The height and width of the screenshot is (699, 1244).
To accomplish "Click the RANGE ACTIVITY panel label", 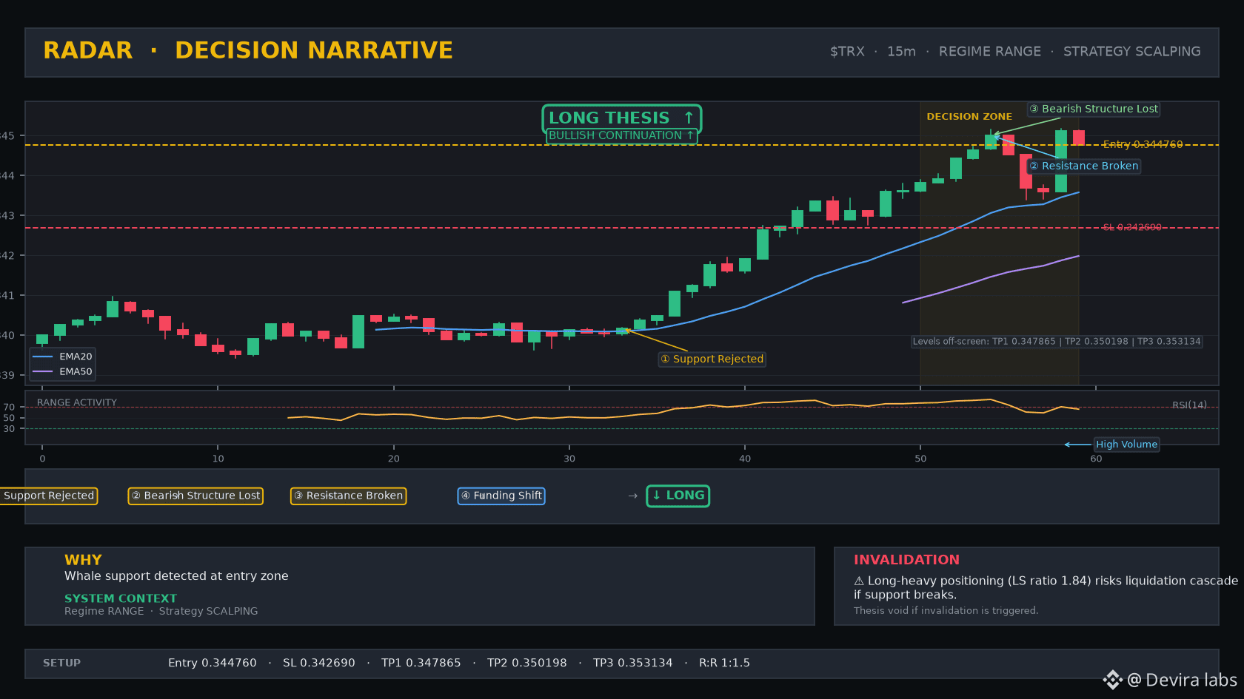I will (77, 402).
